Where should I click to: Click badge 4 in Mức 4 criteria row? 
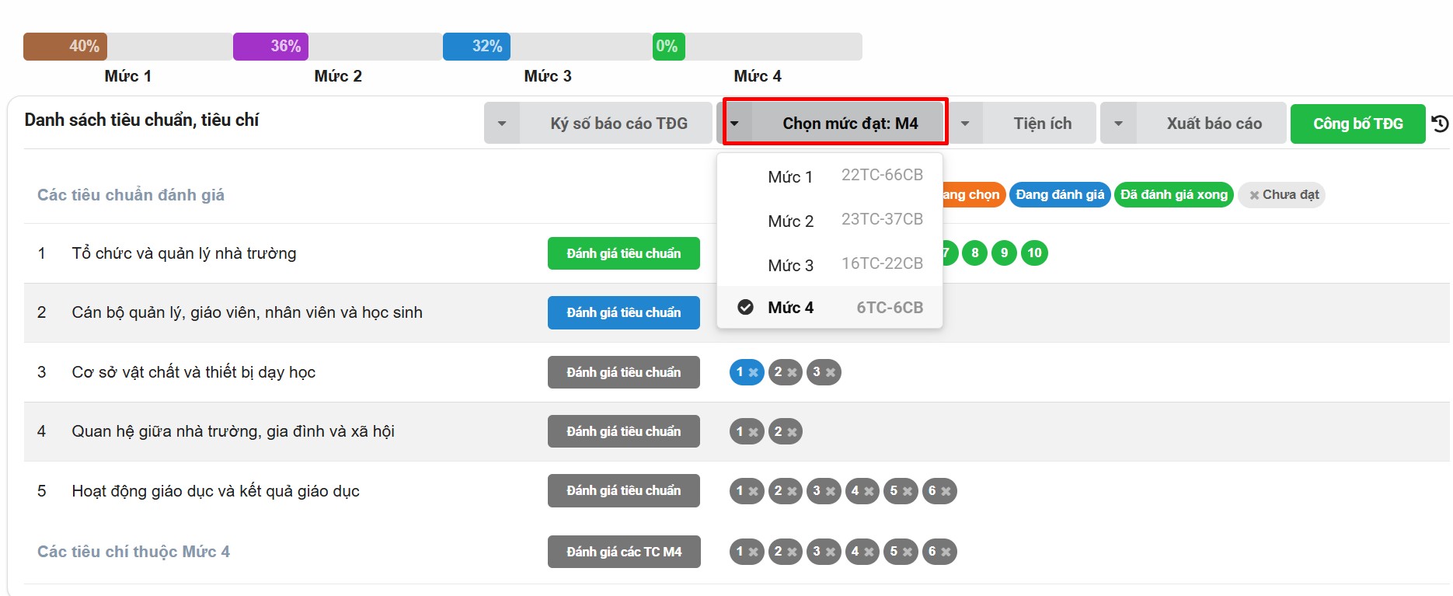[x=862, y=552]
